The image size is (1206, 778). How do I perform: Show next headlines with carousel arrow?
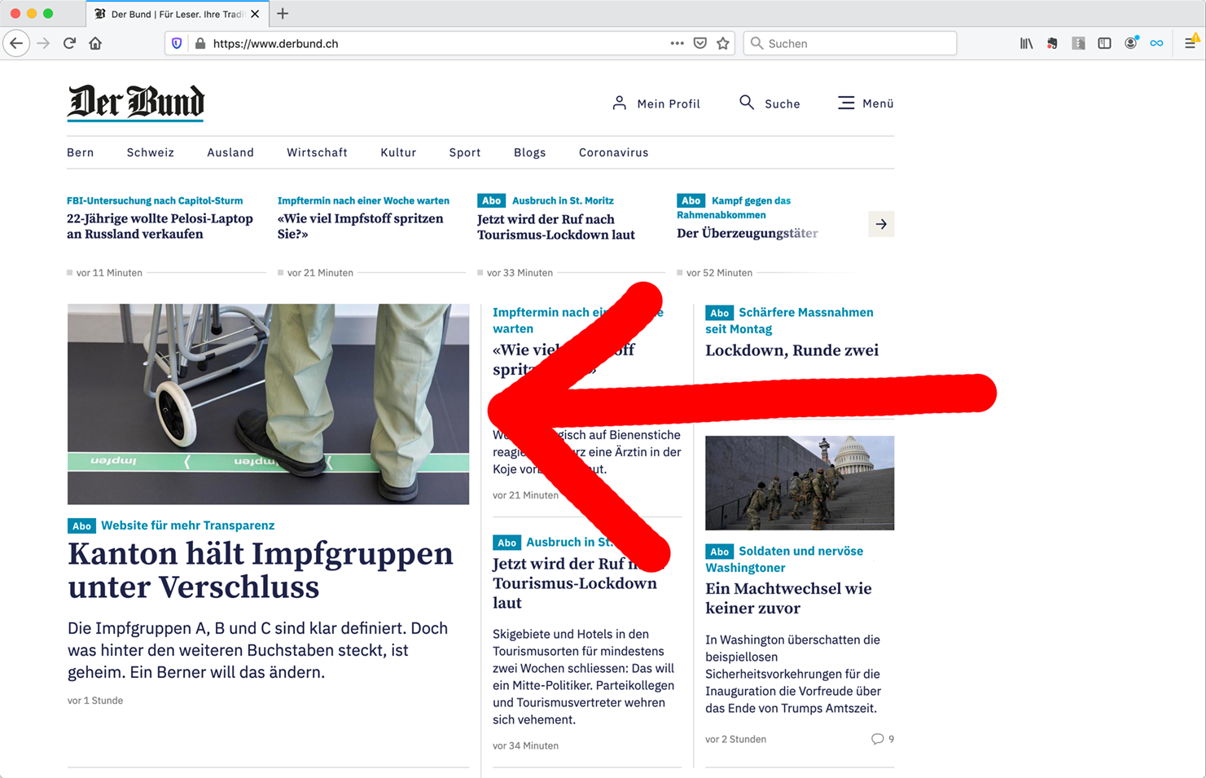pyautogui.click(x=881, y=224)
